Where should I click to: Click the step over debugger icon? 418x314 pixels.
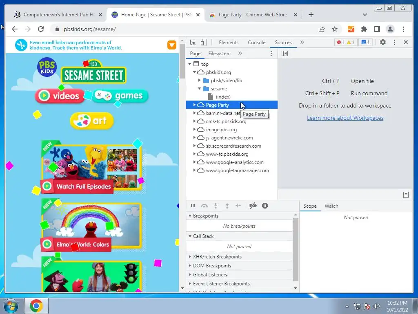(204, 206)
